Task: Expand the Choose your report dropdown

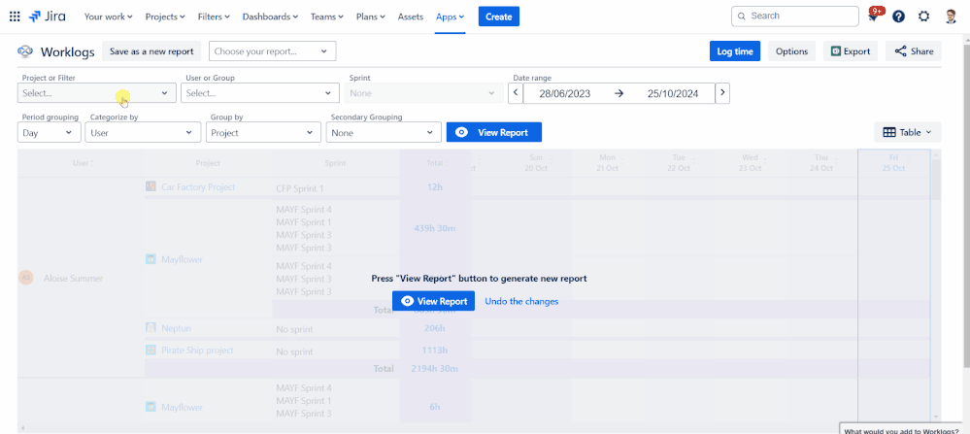Action: click(273, 51)
